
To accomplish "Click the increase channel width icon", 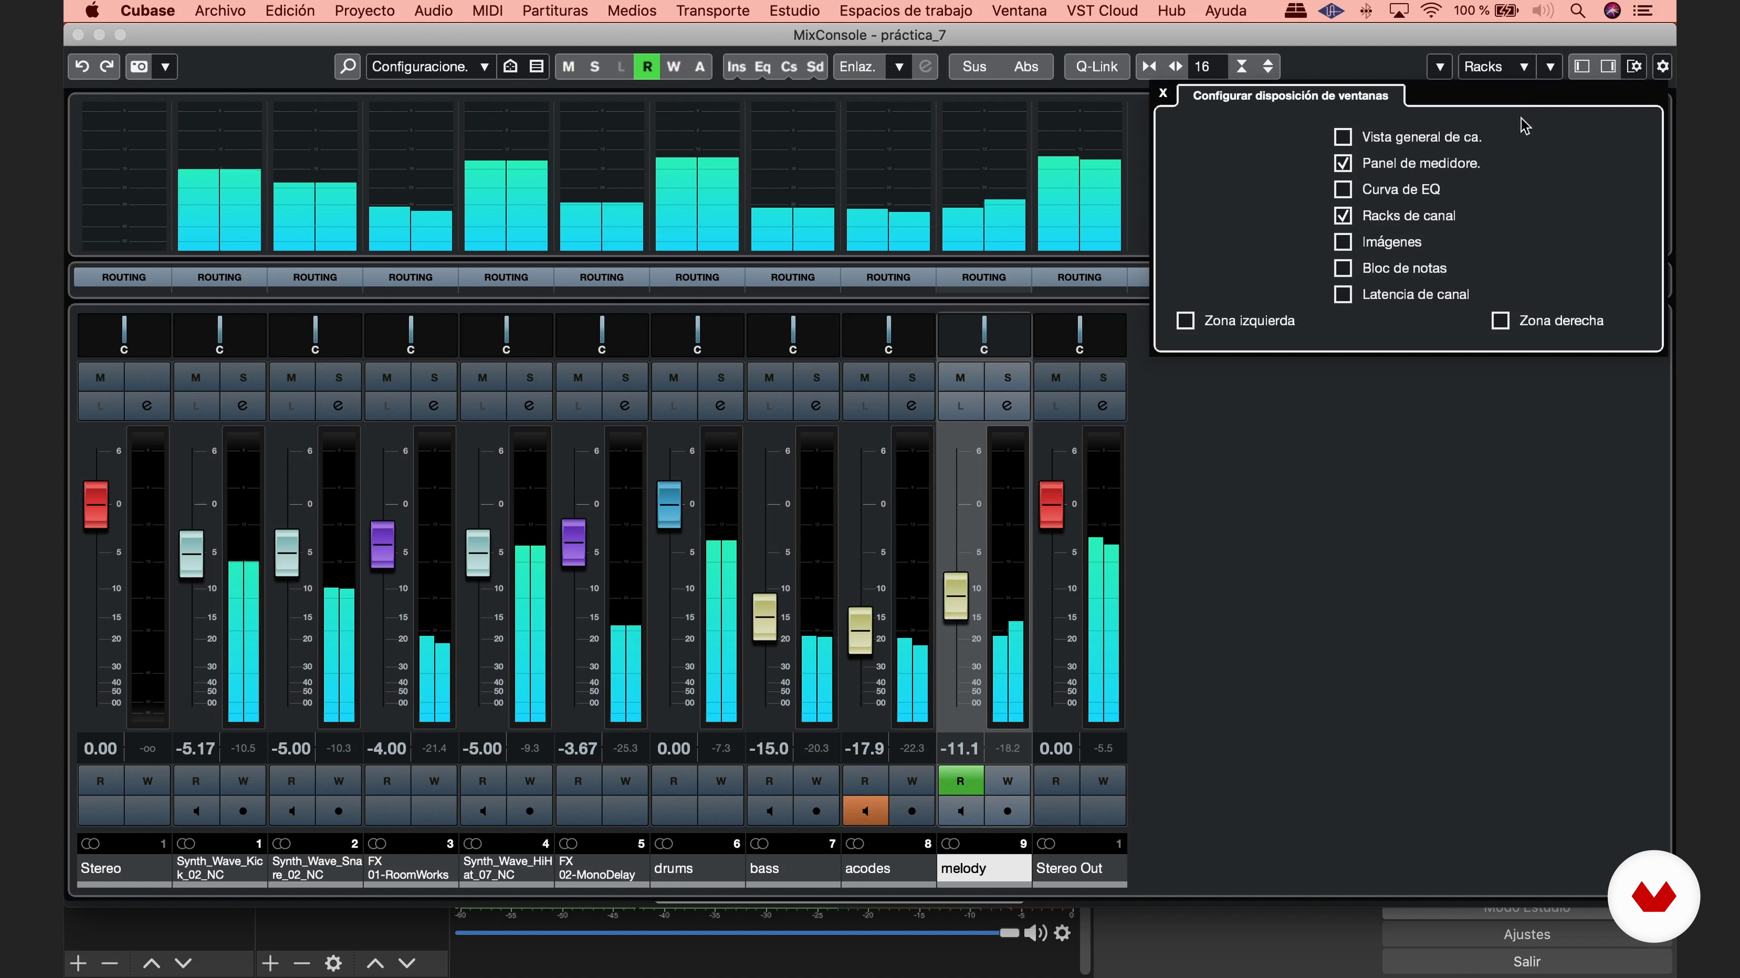I will (1175, 66).
